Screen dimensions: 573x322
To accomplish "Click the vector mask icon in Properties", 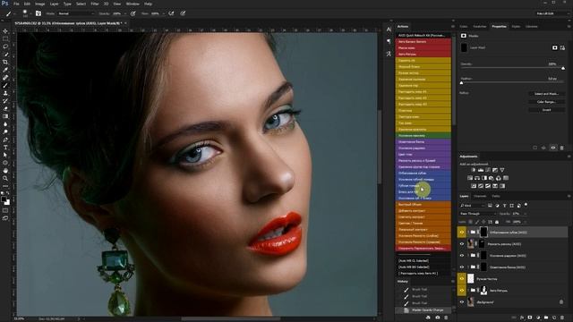I will tap(562, 47).
